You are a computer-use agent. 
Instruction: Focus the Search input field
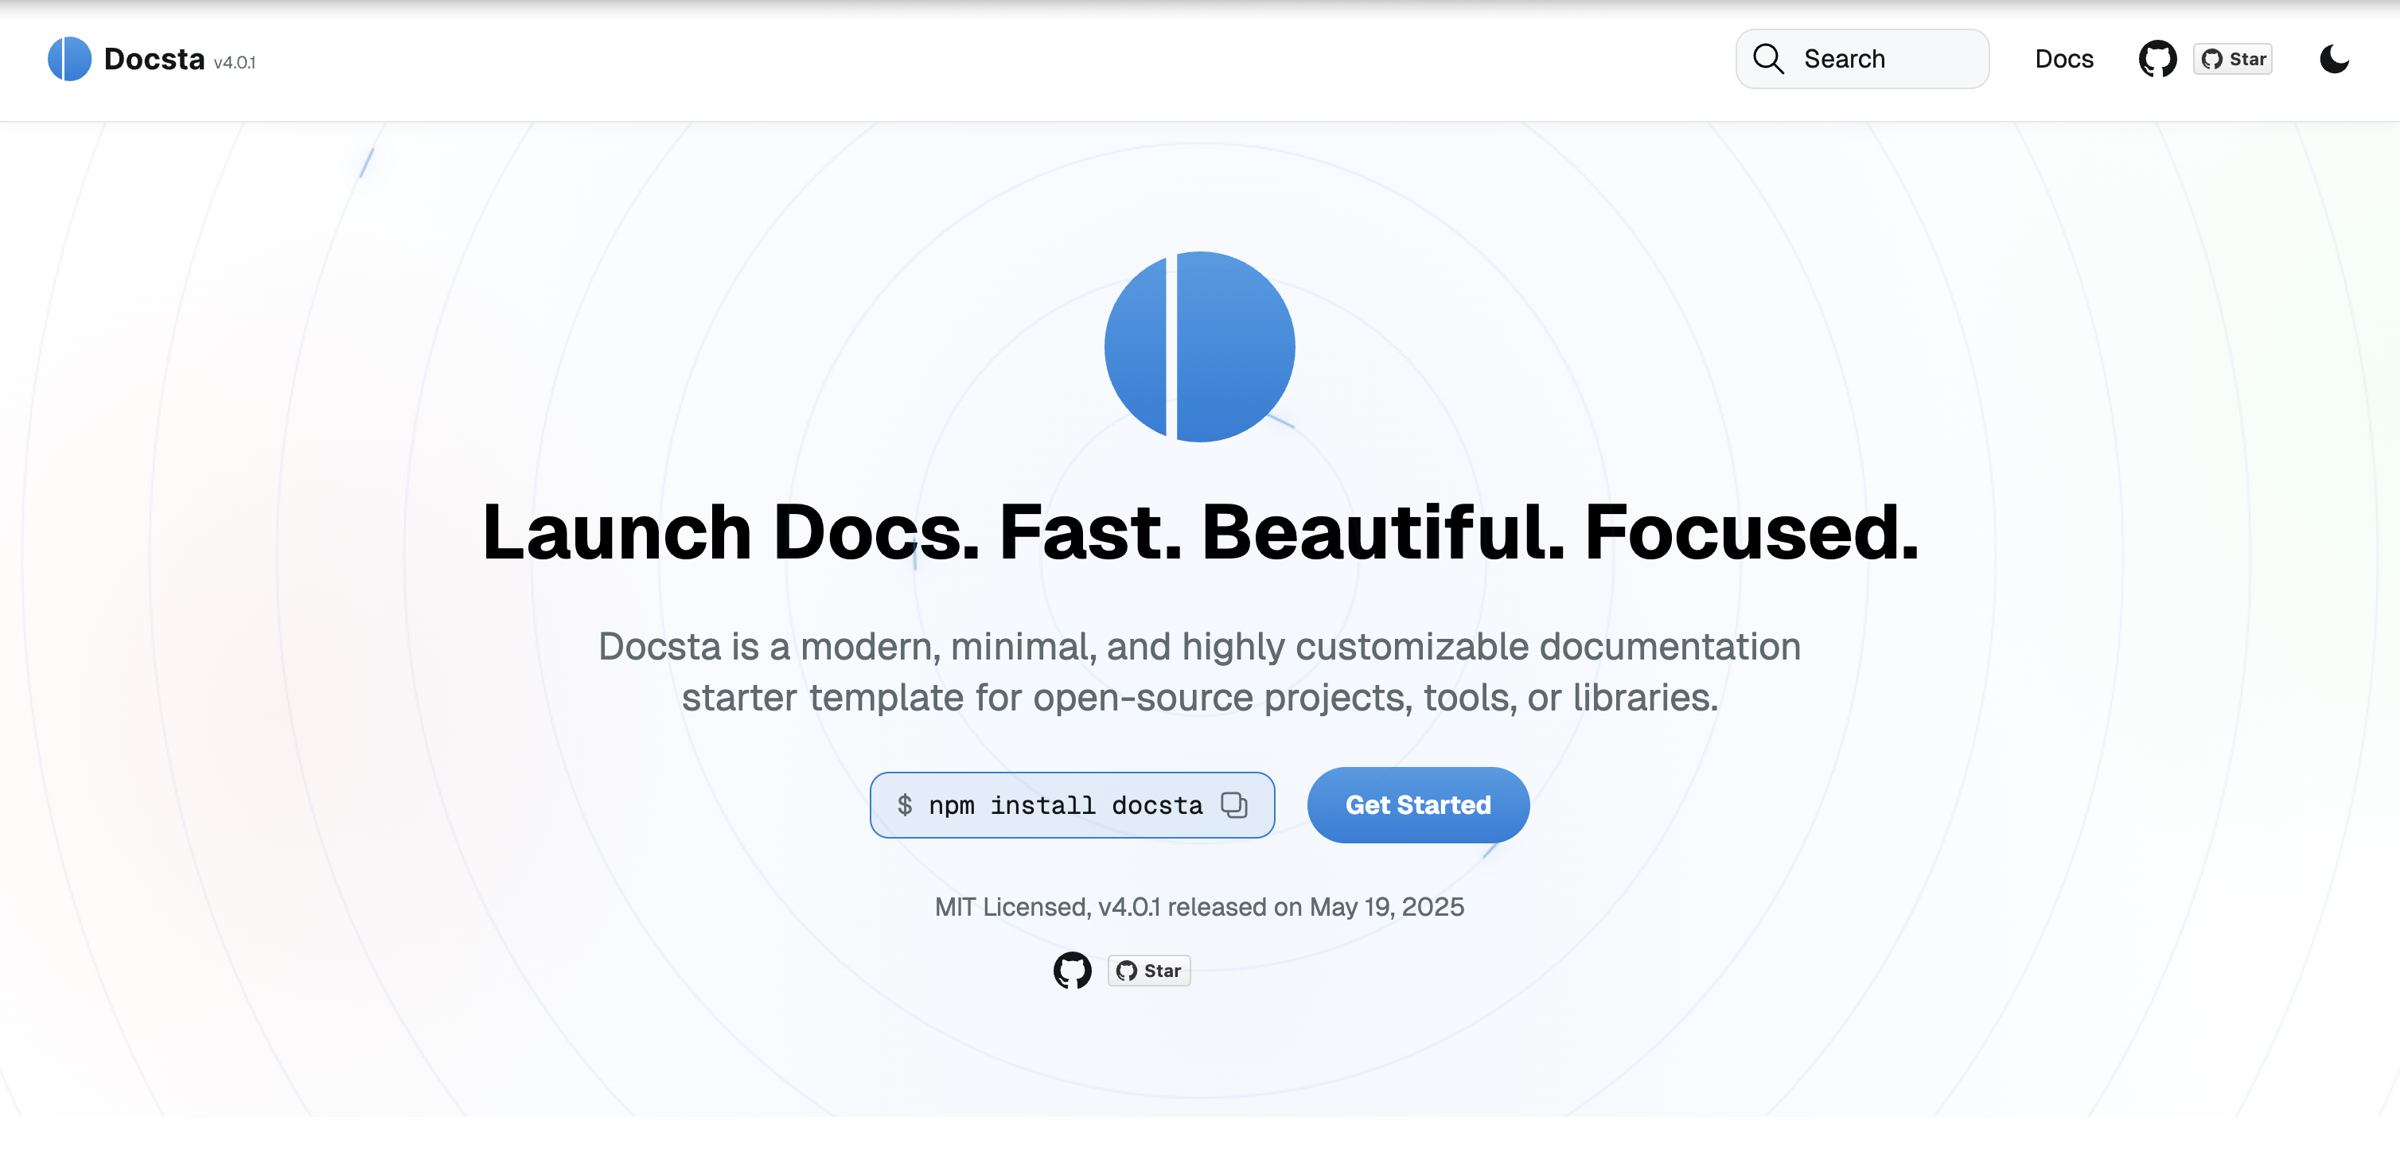tap(1861, 59)
